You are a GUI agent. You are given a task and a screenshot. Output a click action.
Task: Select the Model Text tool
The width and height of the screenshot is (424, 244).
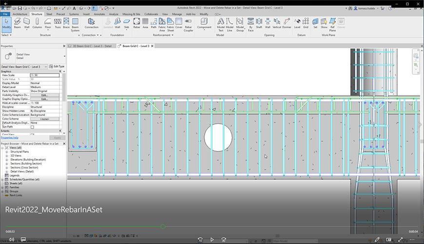[x=221, y=25]
